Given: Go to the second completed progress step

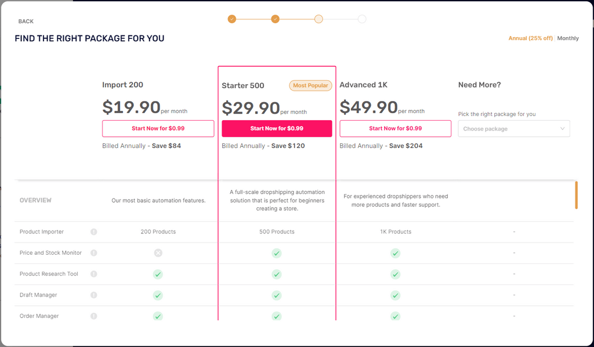Looking at the screenshot, I should click(x=276, y=19).
